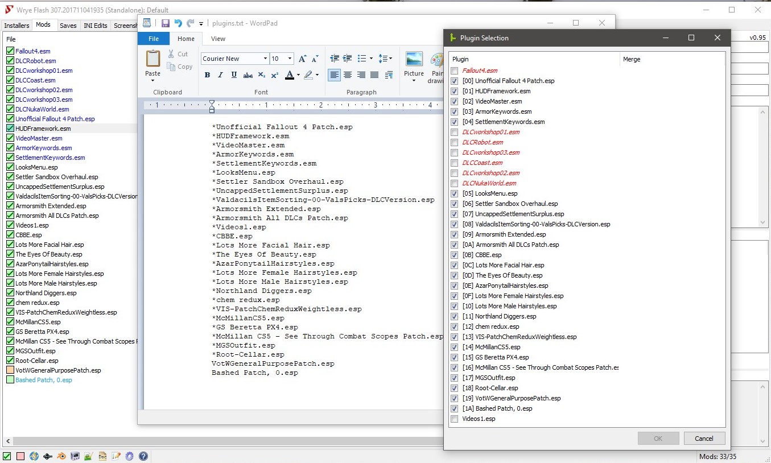Open the Courier New font family dropdown

click(x=265, y=59)
